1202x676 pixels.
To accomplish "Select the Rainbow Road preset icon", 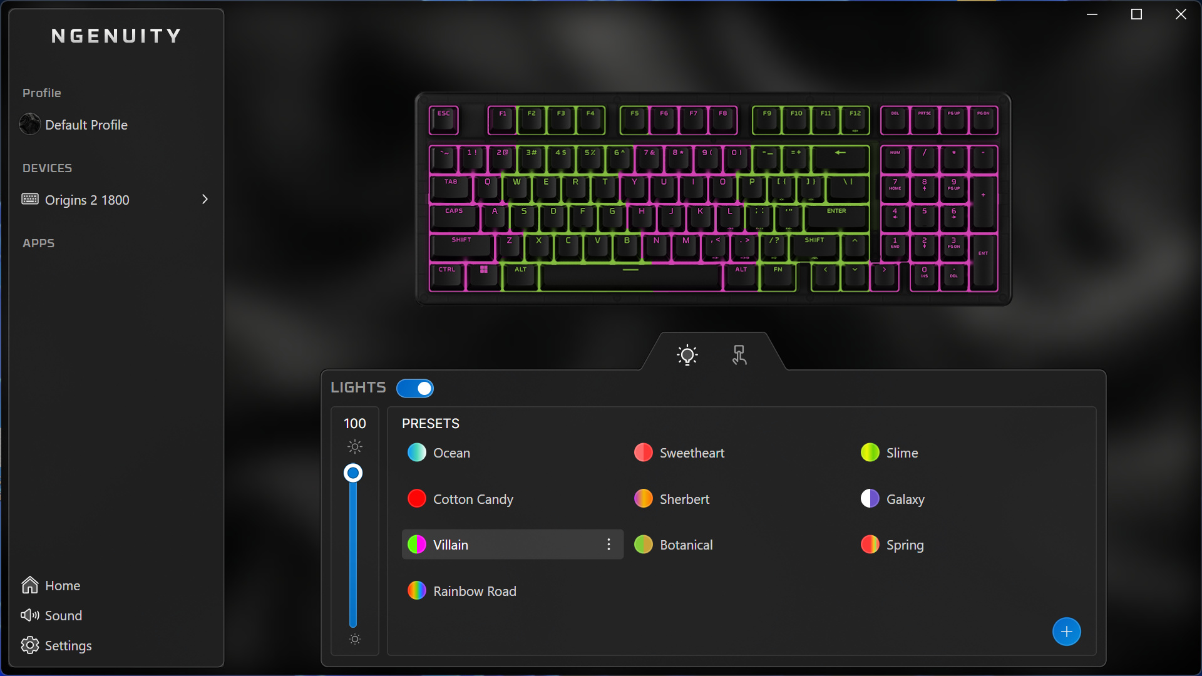I will coord(417,591).
